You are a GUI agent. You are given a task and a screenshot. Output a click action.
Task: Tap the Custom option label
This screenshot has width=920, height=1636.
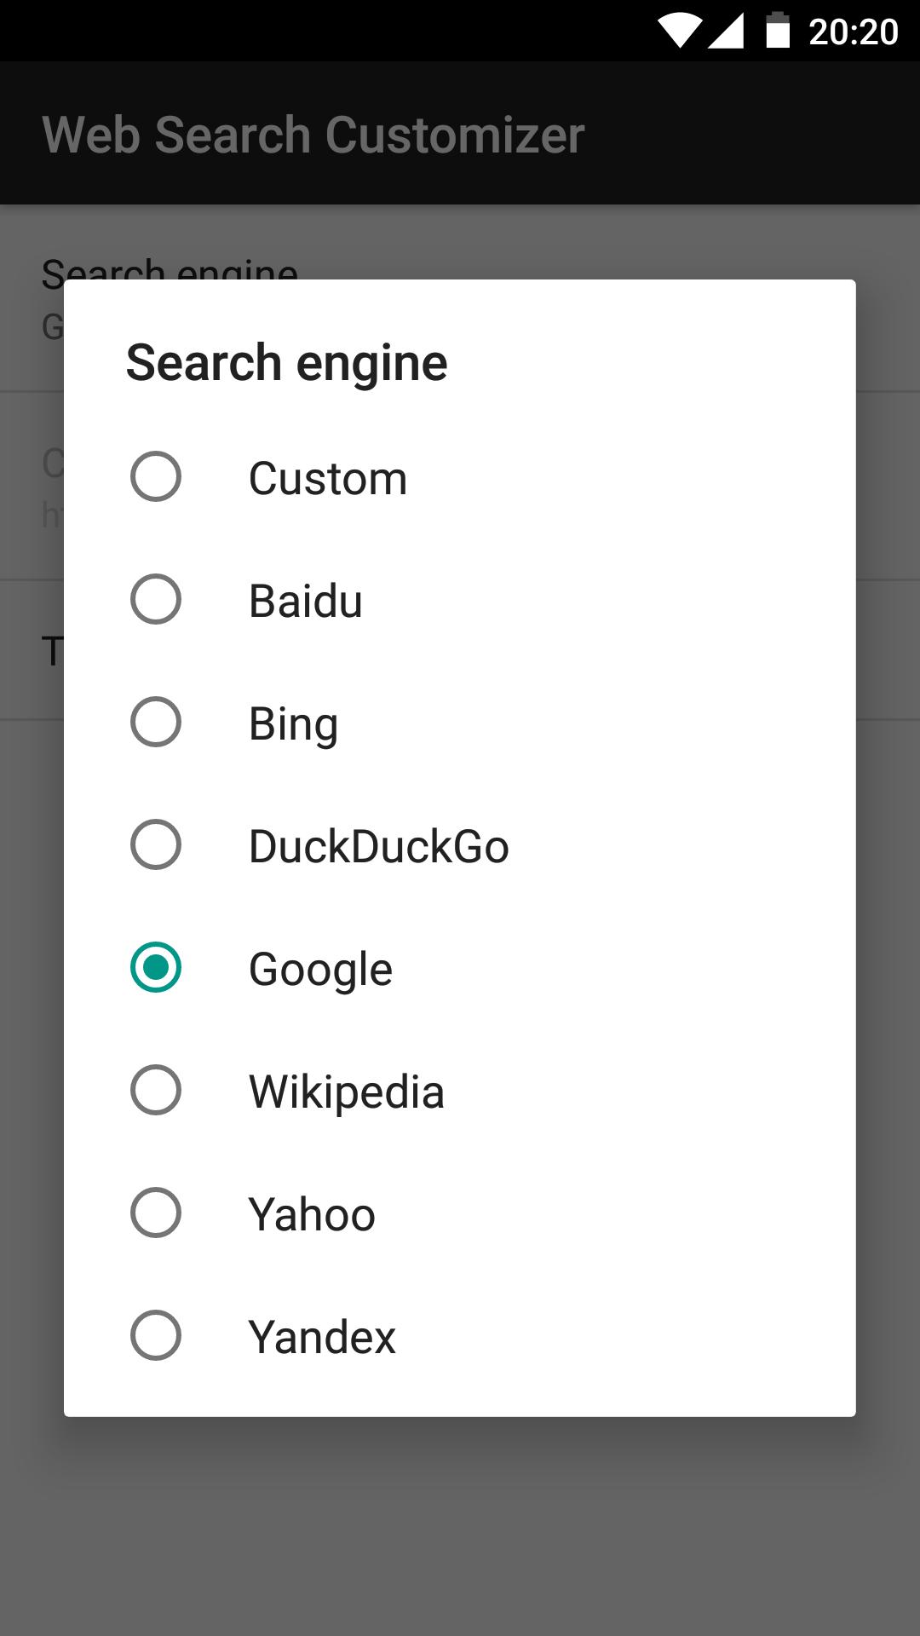[328, 478]
